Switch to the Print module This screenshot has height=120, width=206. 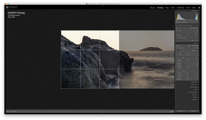coord(188,8)
